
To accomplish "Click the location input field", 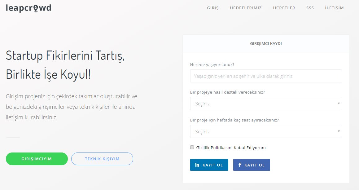I will point(266,76).
